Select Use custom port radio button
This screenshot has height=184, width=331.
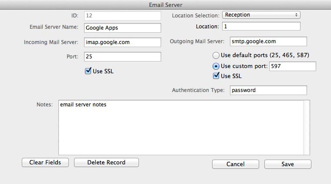tap(216, 66)
